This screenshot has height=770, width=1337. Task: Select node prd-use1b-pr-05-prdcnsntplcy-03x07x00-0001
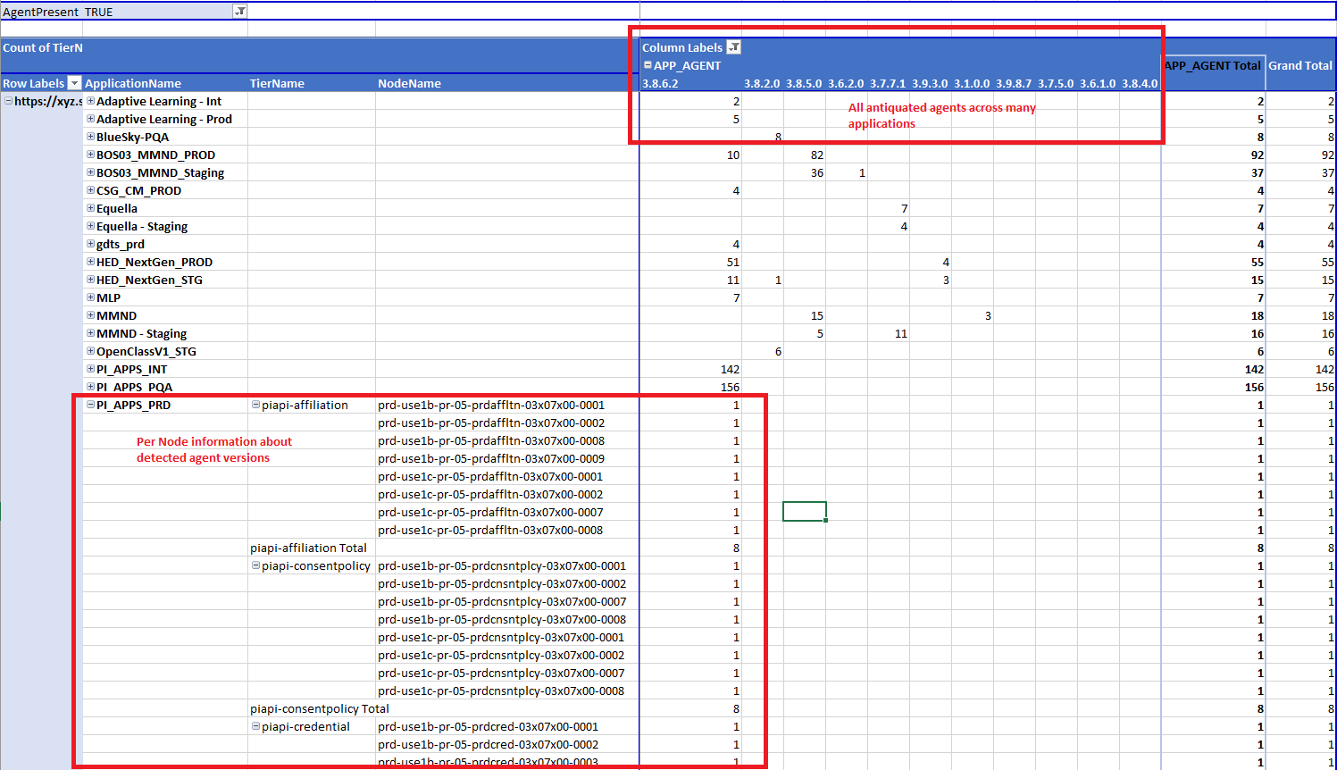502,565
